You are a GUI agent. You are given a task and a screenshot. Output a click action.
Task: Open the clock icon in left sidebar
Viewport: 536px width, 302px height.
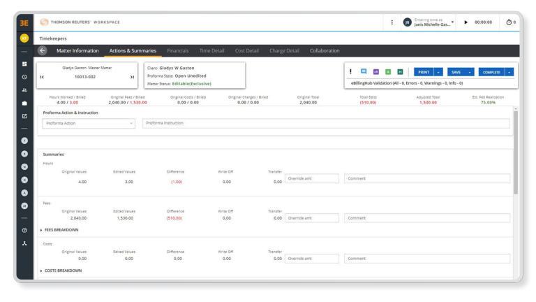tap(24, 77)
